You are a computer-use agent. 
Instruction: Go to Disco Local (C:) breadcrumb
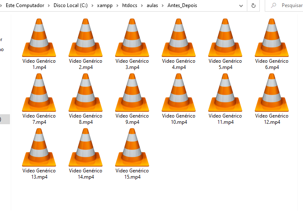(x=71, y=5)
